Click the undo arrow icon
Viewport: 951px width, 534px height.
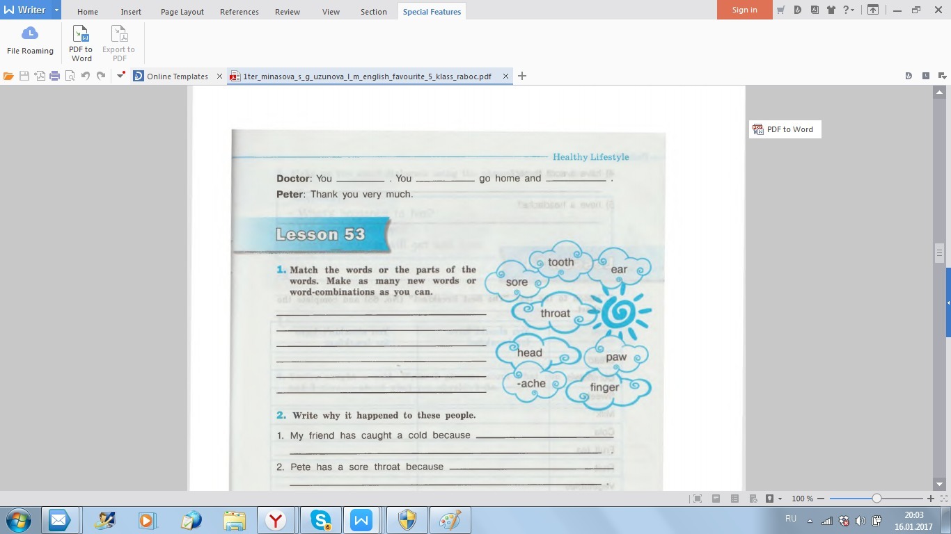coord(85,76)
